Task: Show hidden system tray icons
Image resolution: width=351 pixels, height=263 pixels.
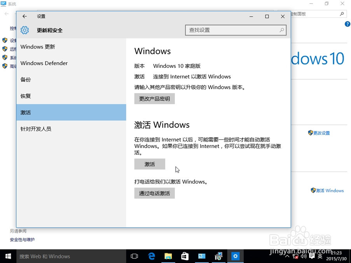Action: click(287, 256)
